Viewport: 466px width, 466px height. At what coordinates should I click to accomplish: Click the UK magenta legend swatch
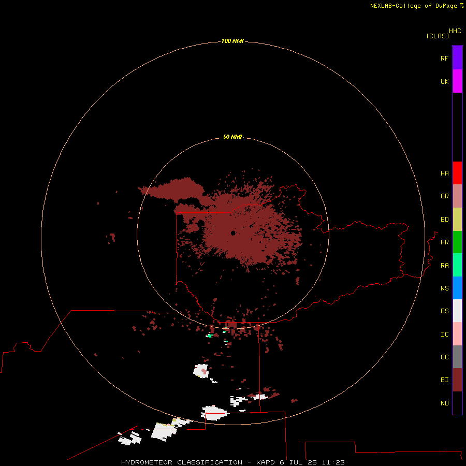tap(457, 81)
